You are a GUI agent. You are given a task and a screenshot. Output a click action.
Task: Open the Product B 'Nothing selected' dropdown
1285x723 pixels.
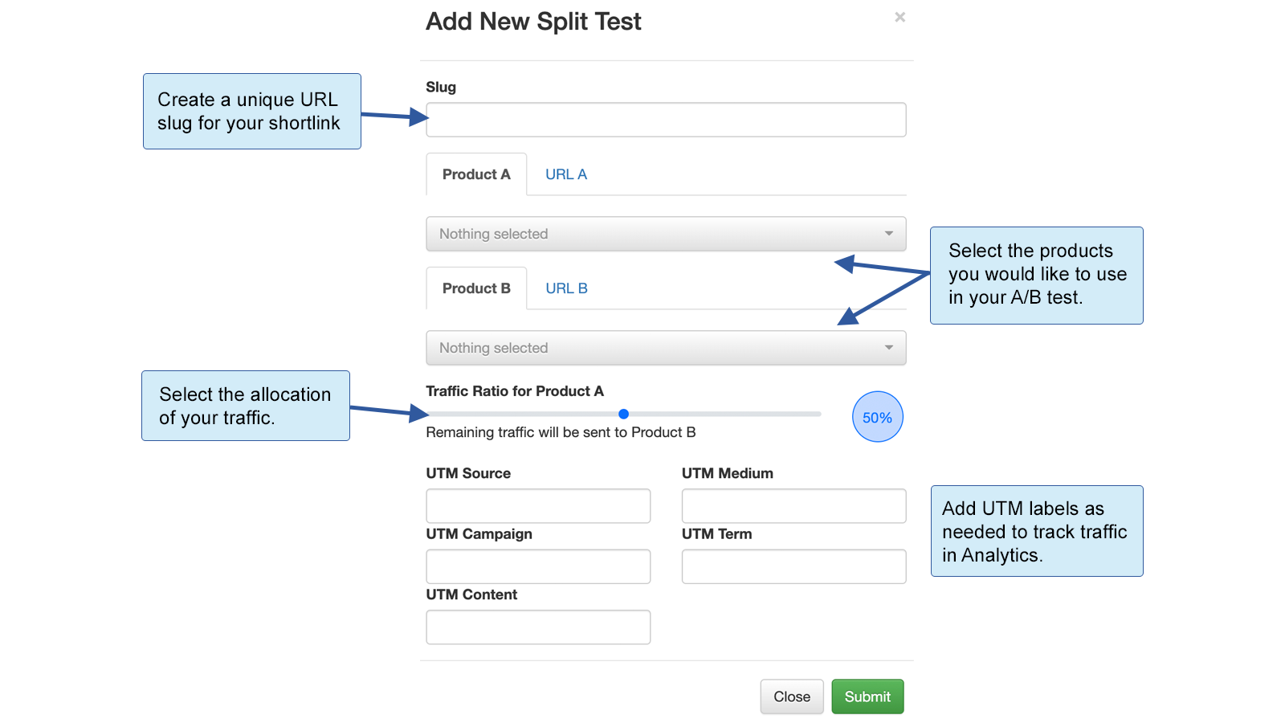[665, 348]
